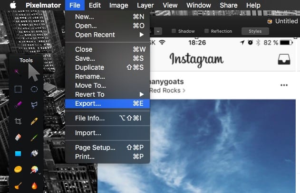
Task: Open the dropdown left of Shadow
Action: click(x=157, y=31)
